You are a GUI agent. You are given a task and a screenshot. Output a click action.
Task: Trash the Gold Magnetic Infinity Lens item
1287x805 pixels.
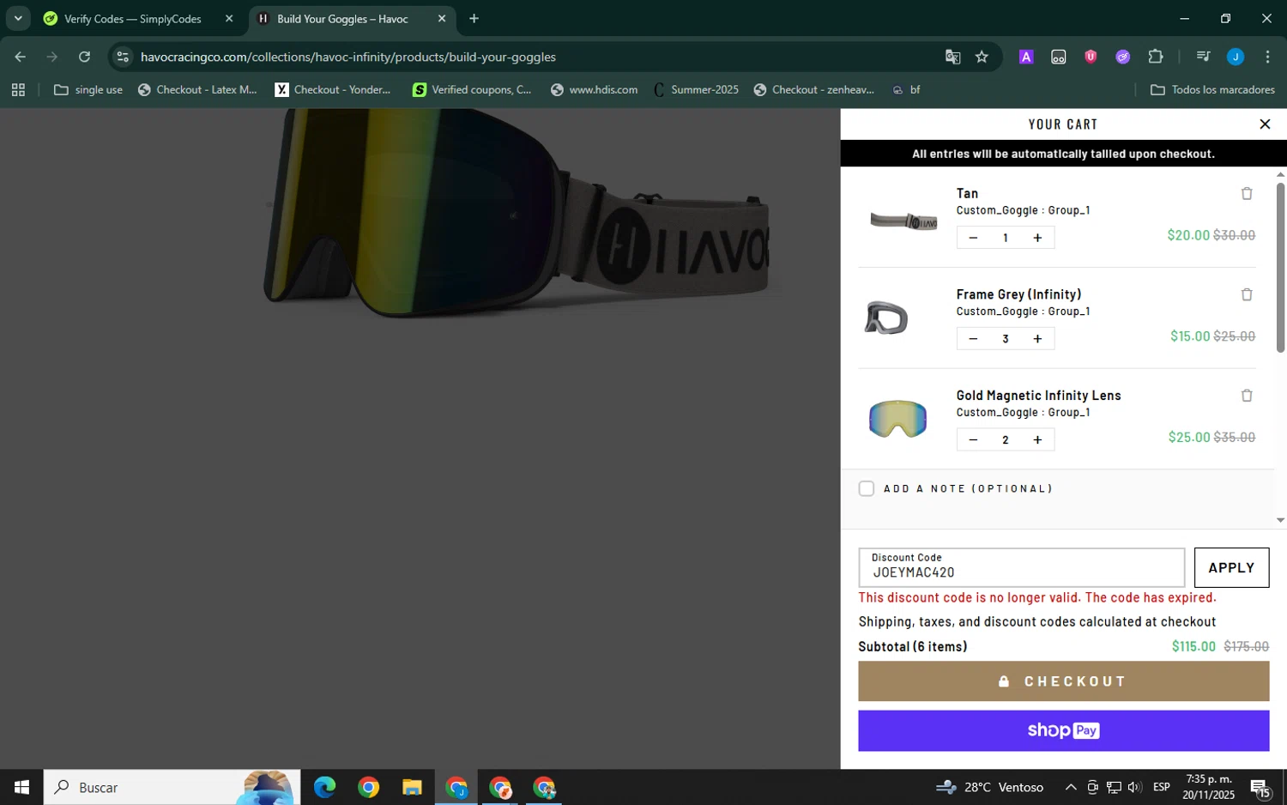point(1247,396)
